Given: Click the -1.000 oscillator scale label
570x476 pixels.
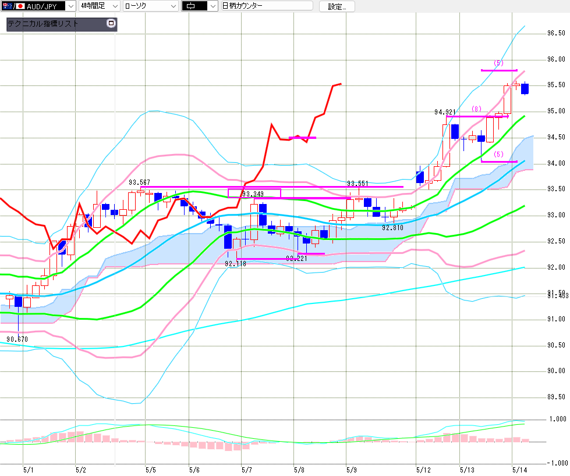Looking at the screenshot, I should tap(557, 463).
